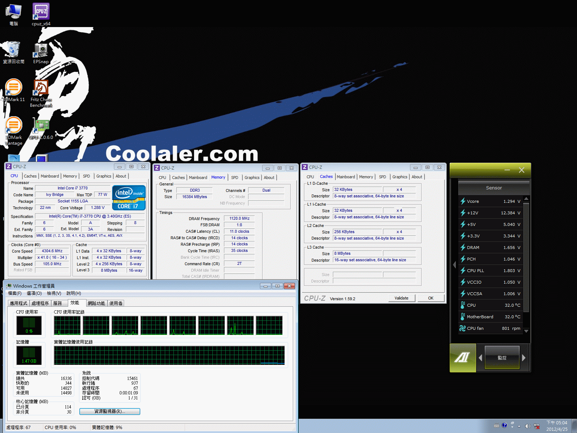
Task: Switch to Mainboard tab in left CPU-Z
Action: pyautogui.click(x=50, y=176)
